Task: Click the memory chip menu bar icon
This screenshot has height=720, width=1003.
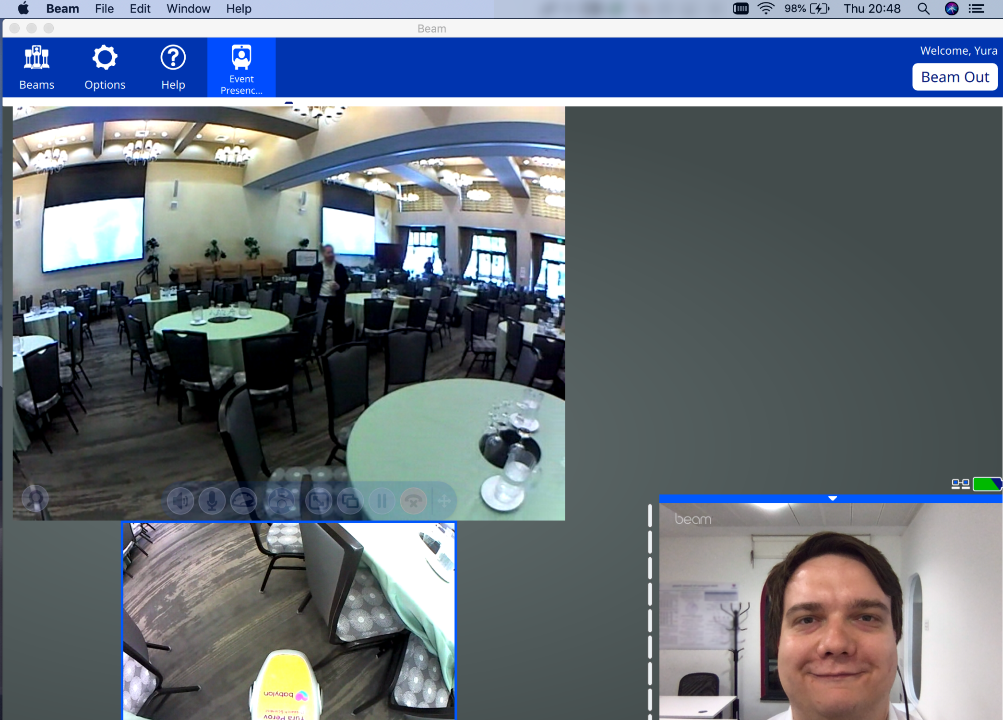Action: pyautogui.click(x=740, y=9)
